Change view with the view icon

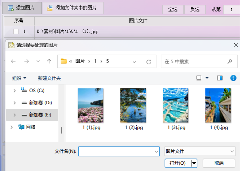coord(199,78)
